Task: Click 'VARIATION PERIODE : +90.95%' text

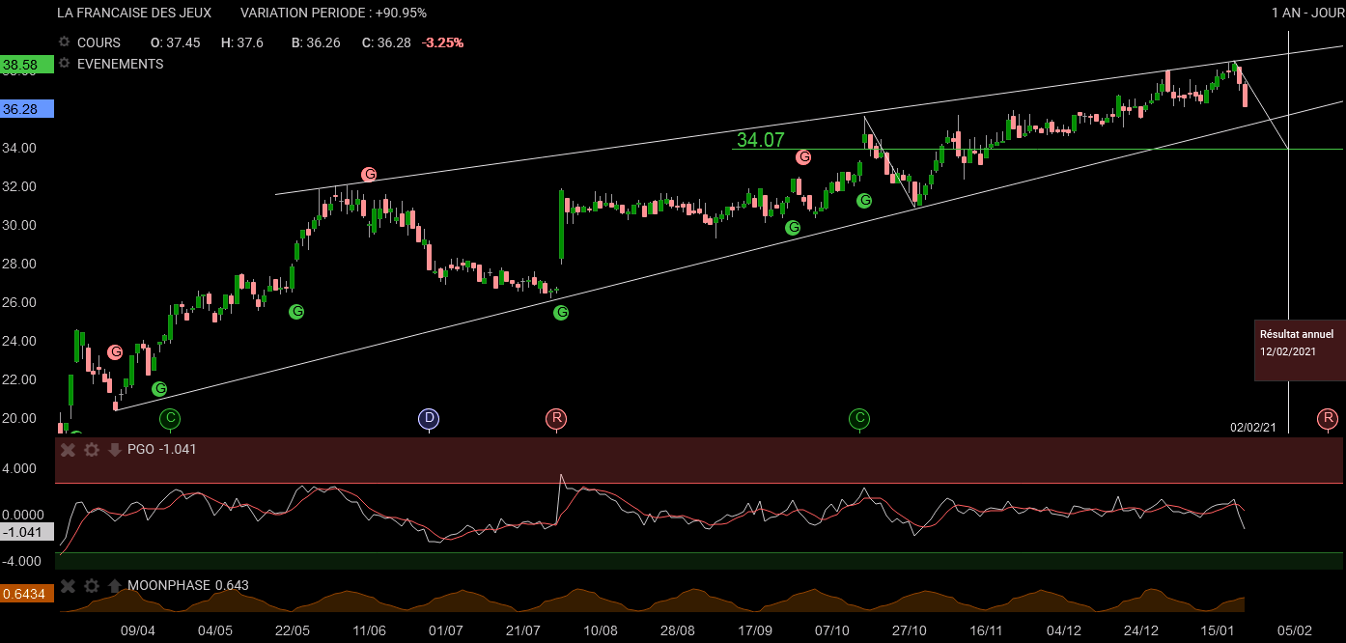Action: click(x=333, y=14)
